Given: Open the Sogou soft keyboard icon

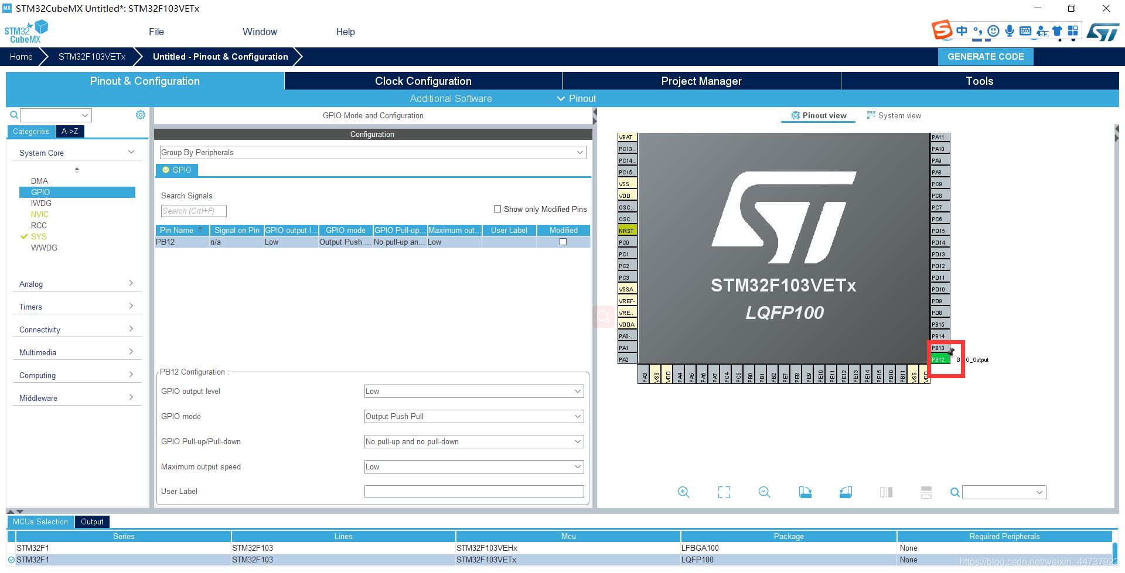Looking at the screenshot, I should [1025, 30].
